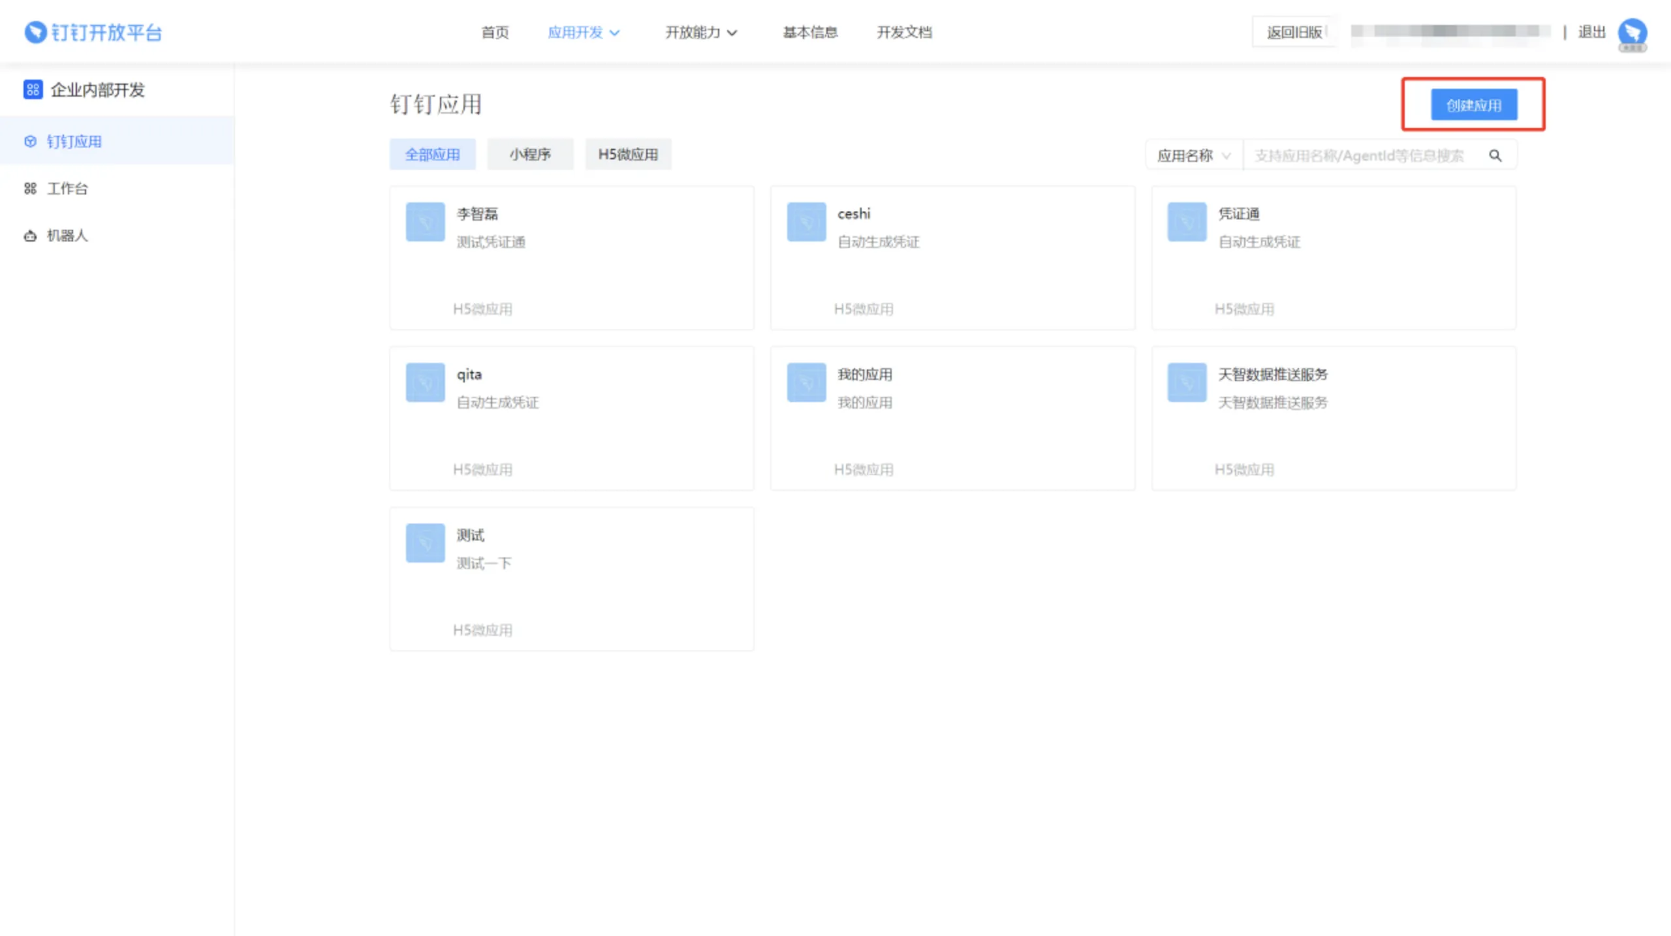Image resolution: width=1671 pixels, height=936 pixels.
Task: Open 基本信息 in top navigation
Action: [x=810, y=33]
